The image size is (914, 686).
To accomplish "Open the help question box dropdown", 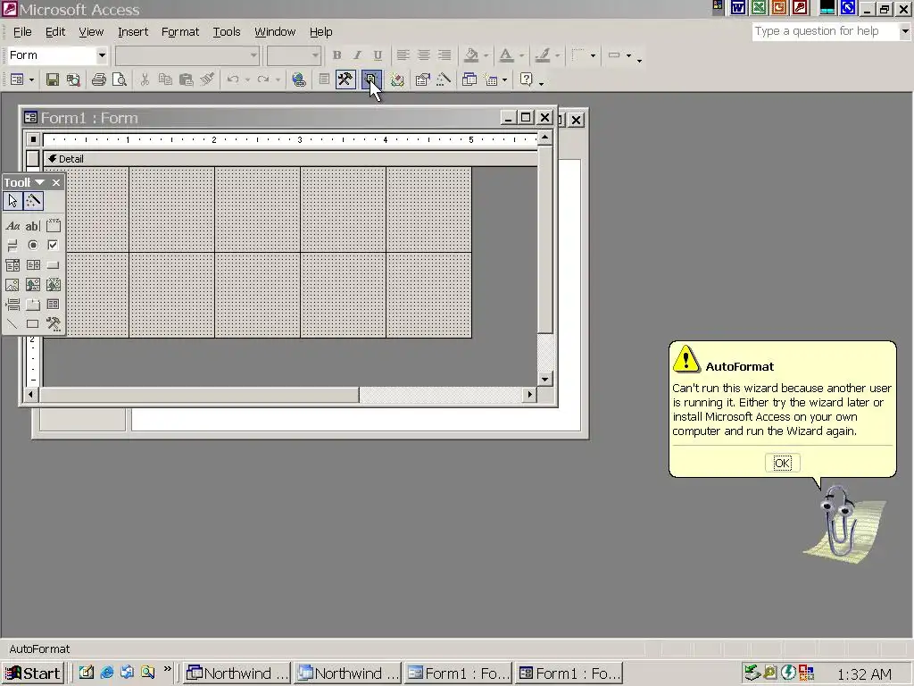I will click(905, 31).
